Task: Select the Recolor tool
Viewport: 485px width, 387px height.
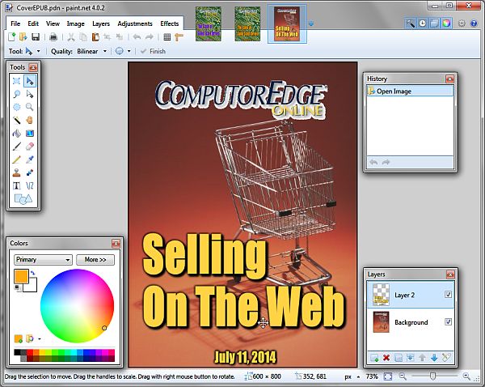Action: (x=30, y=172)
